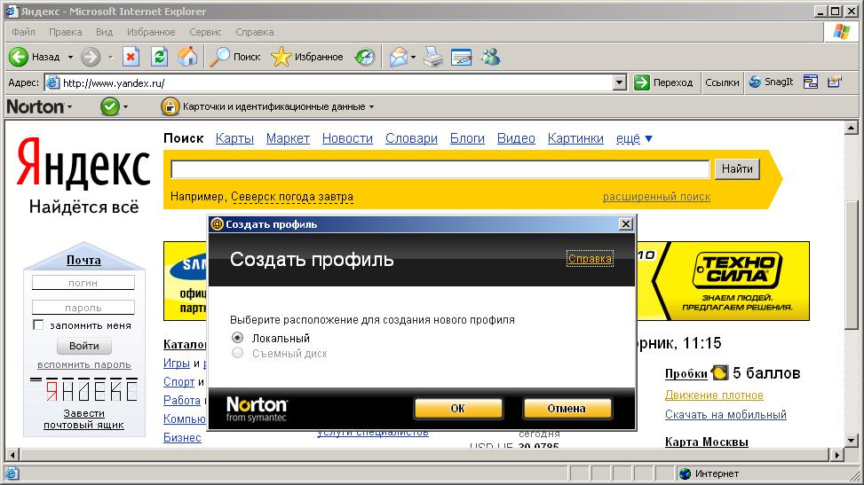Select the Съемный диск radio option
The width and height of the screenshot is (864, 485).
tap(237, 353)
